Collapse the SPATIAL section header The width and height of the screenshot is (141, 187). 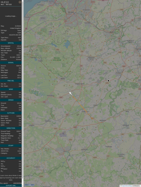coord(11,43)
